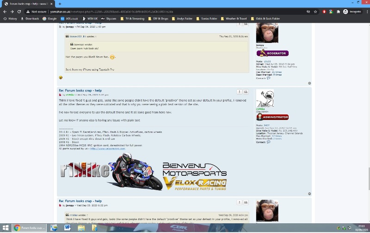Open author r1Mike link beside post date
Viewport: 370px width, 233px height.
tap(70, 95)
